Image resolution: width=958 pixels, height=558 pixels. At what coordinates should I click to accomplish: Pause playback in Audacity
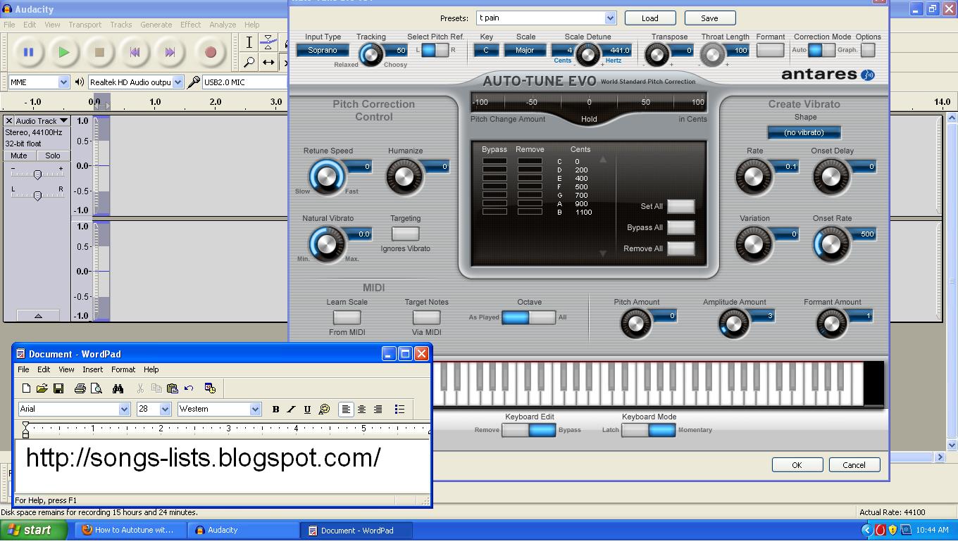[x=28, y=52]
